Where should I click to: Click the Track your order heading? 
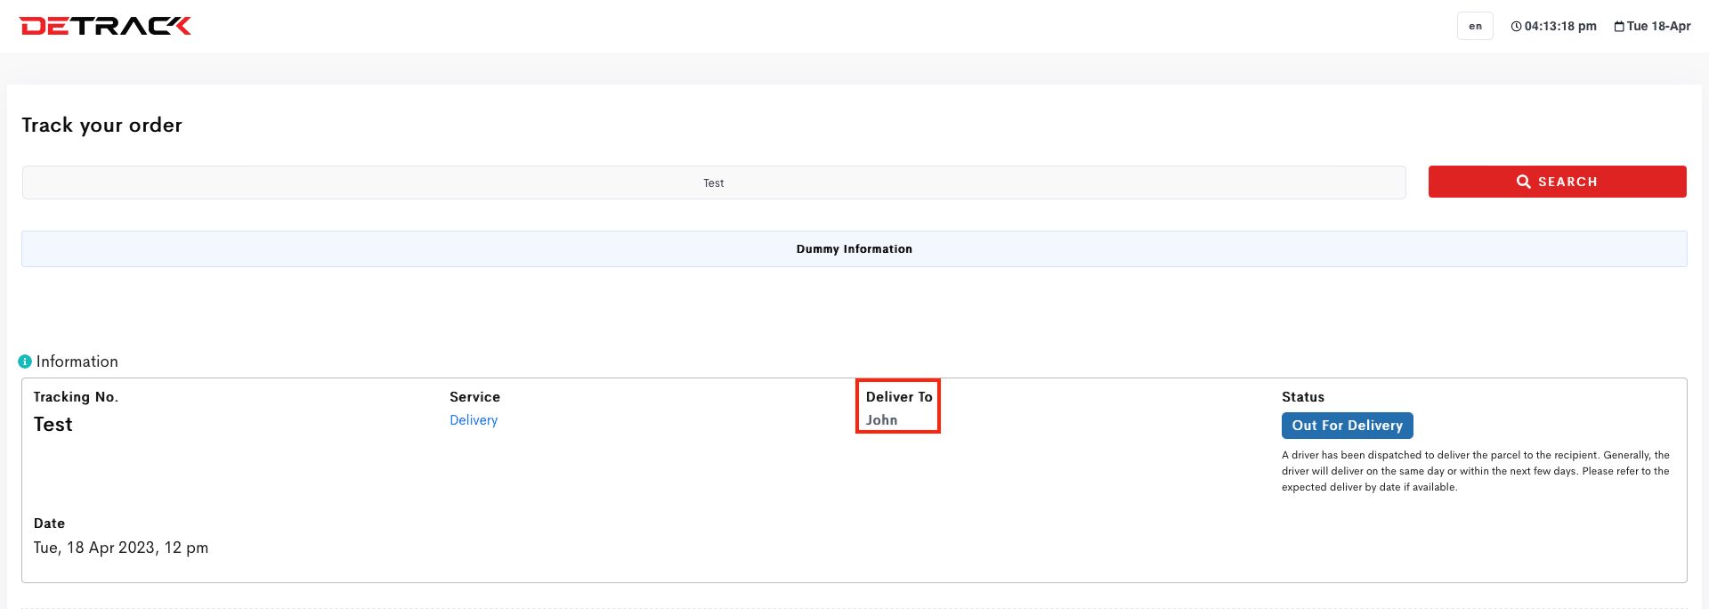[x=102, y=126]
